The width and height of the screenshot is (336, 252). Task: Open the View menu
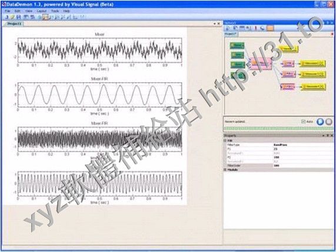[x=29, y=11]
